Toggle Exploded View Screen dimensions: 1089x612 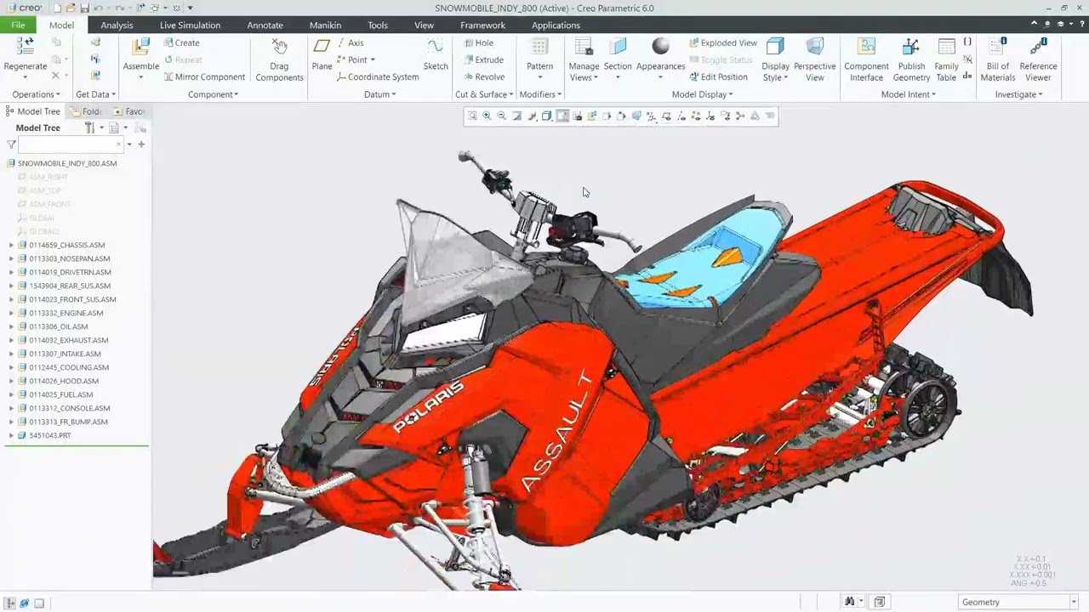(722, 42)
